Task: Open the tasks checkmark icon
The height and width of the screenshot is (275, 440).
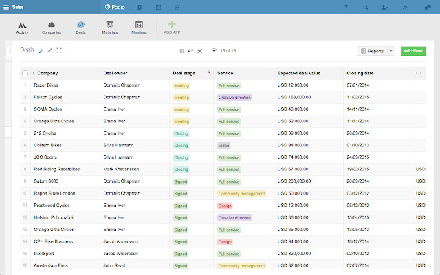Action: pyautogui.click(x=177, y=8)
